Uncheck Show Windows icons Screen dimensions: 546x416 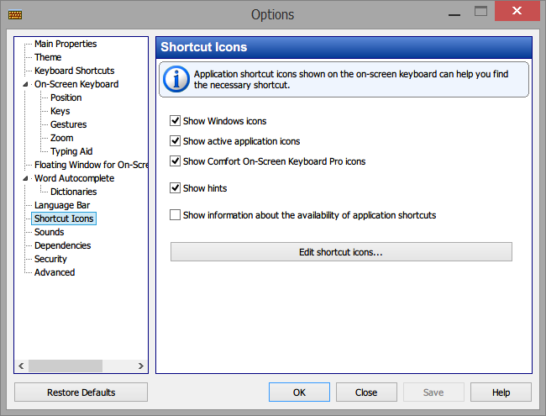(x=175, y=121)
